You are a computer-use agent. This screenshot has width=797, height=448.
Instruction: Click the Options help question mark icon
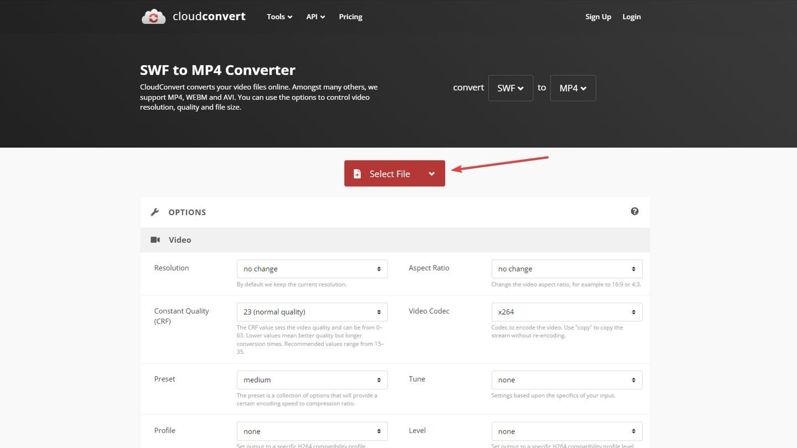pos(635,211)
